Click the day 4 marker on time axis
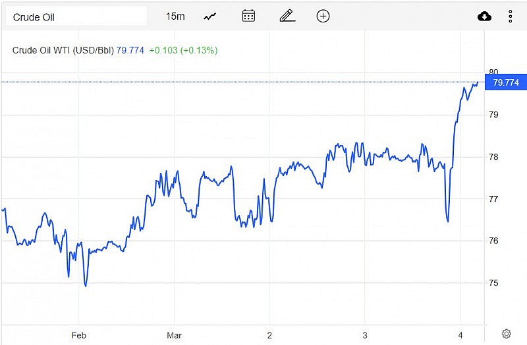This screenshot has width=527, height=345. [x=460, y=335]
